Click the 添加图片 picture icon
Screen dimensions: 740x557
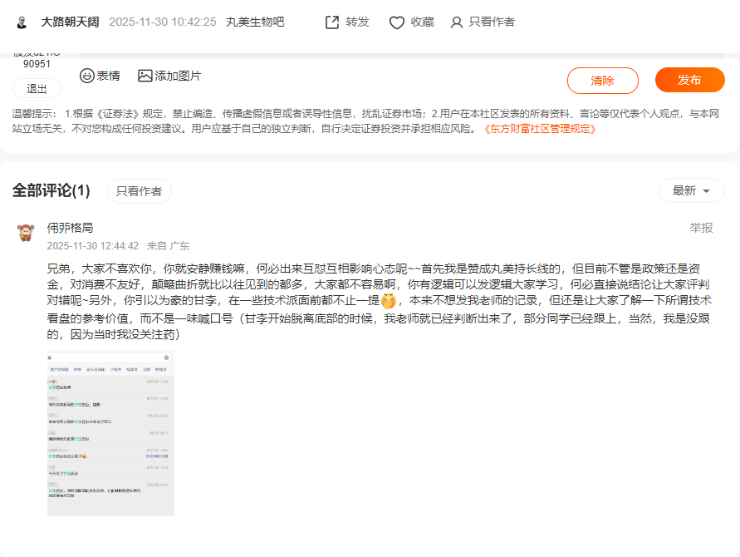pyautogui.click(x=145, y=76)
